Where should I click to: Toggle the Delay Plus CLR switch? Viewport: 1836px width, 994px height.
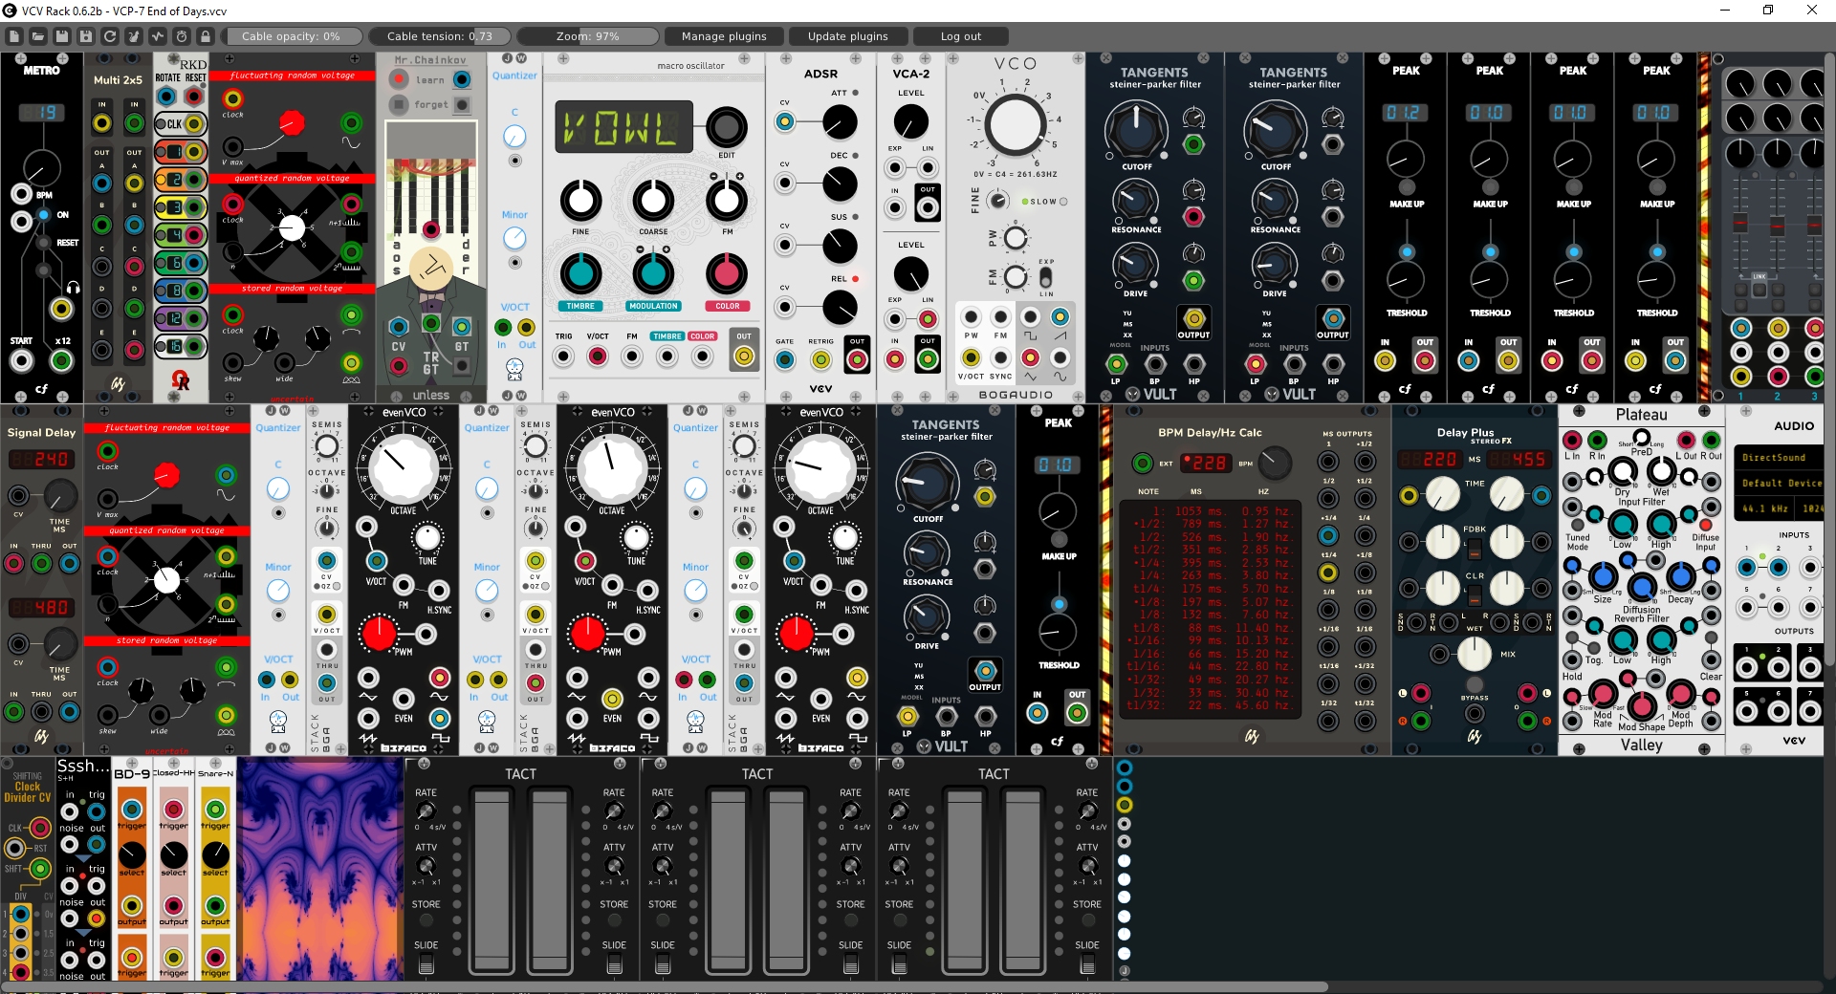point(1475,594)
